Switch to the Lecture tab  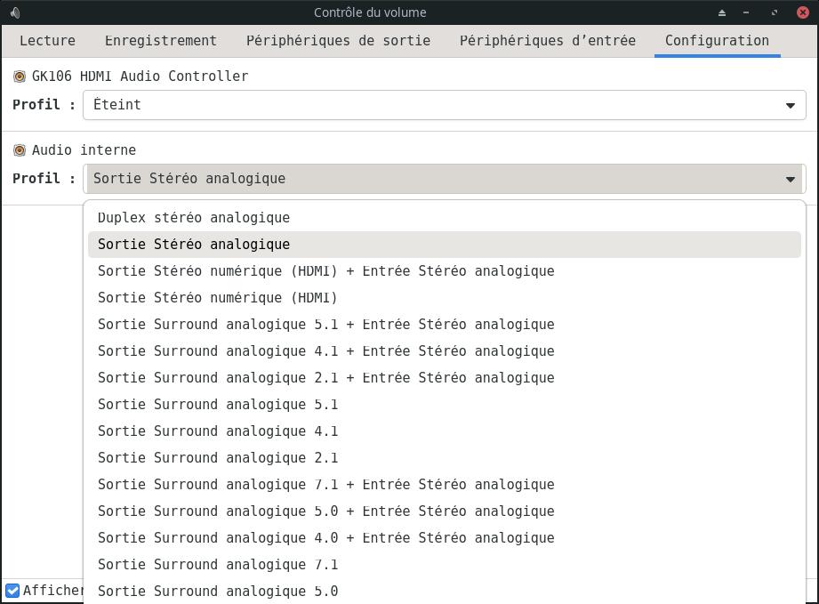pyautogui.click(x=47, y=41)
